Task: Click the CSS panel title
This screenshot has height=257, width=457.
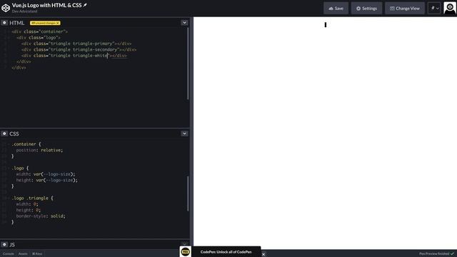Action: pos(14,133)
